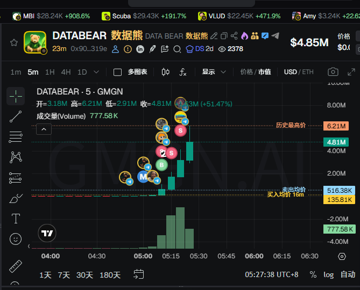Viewport: 360px width, 290px height.
Task: Open the Scuba ticker item
Action: 144,16
